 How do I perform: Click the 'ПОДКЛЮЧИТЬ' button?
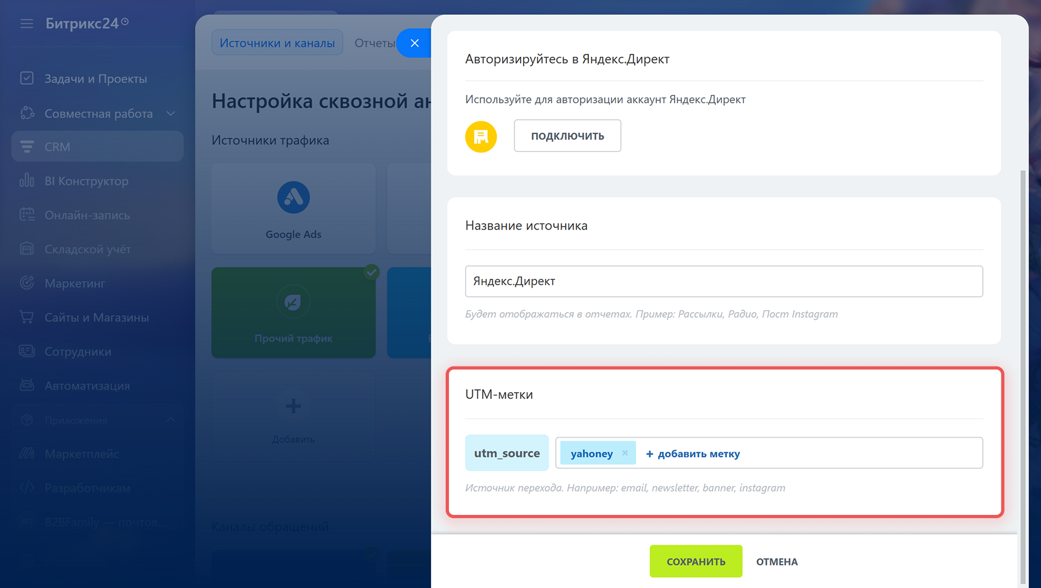[x=567, y=136]
